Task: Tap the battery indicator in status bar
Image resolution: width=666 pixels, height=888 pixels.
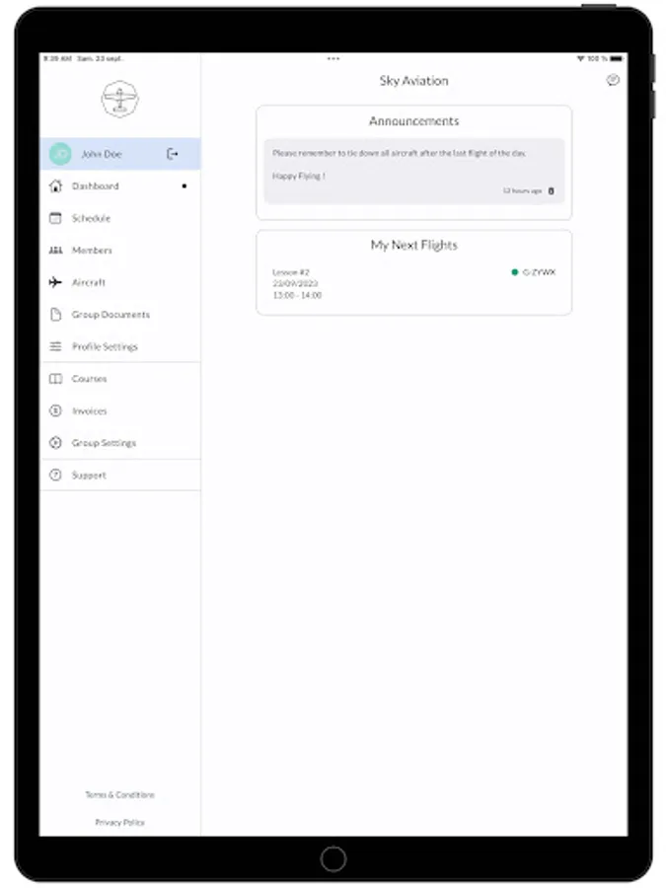Action: pos(616,58)
